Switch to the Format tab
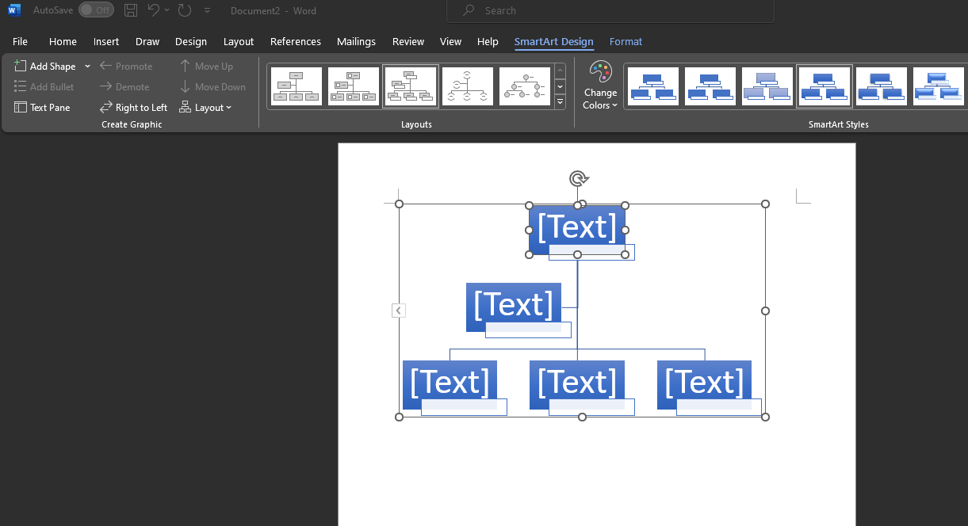This screenshot has height=526, width=968. [626, 41]
